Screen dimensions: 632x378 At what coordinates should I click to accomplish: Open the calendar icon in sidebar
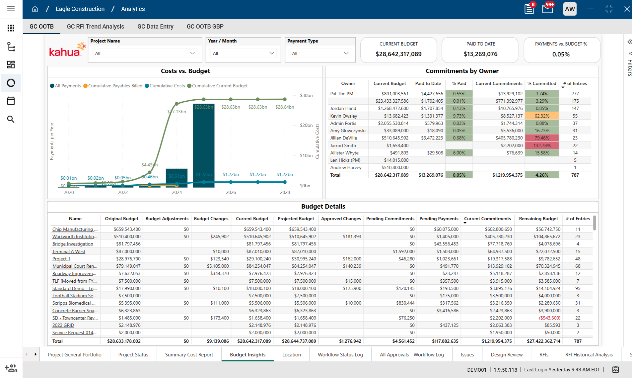pyautogui.click(x=11, y=101)
